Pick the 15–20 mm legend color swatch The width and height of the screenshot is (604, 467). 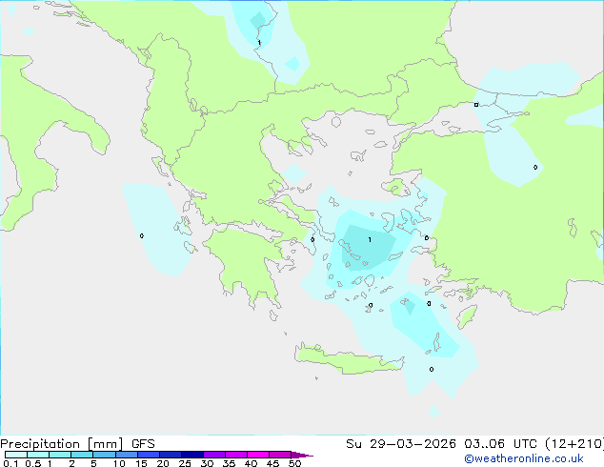(x=149, y=455)
